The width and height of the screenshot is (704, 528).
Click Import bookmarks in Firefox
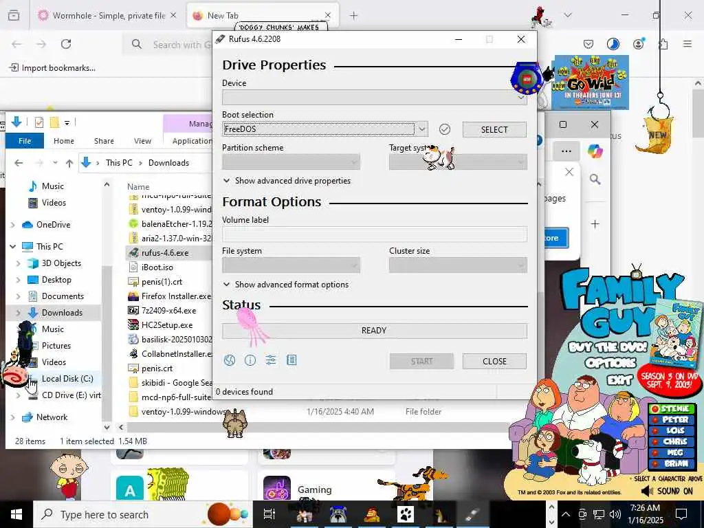tap(52, 68)
